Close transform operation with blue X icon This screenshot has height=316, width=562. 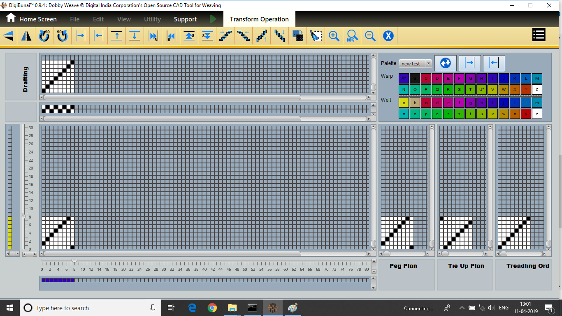coord(388,36)
